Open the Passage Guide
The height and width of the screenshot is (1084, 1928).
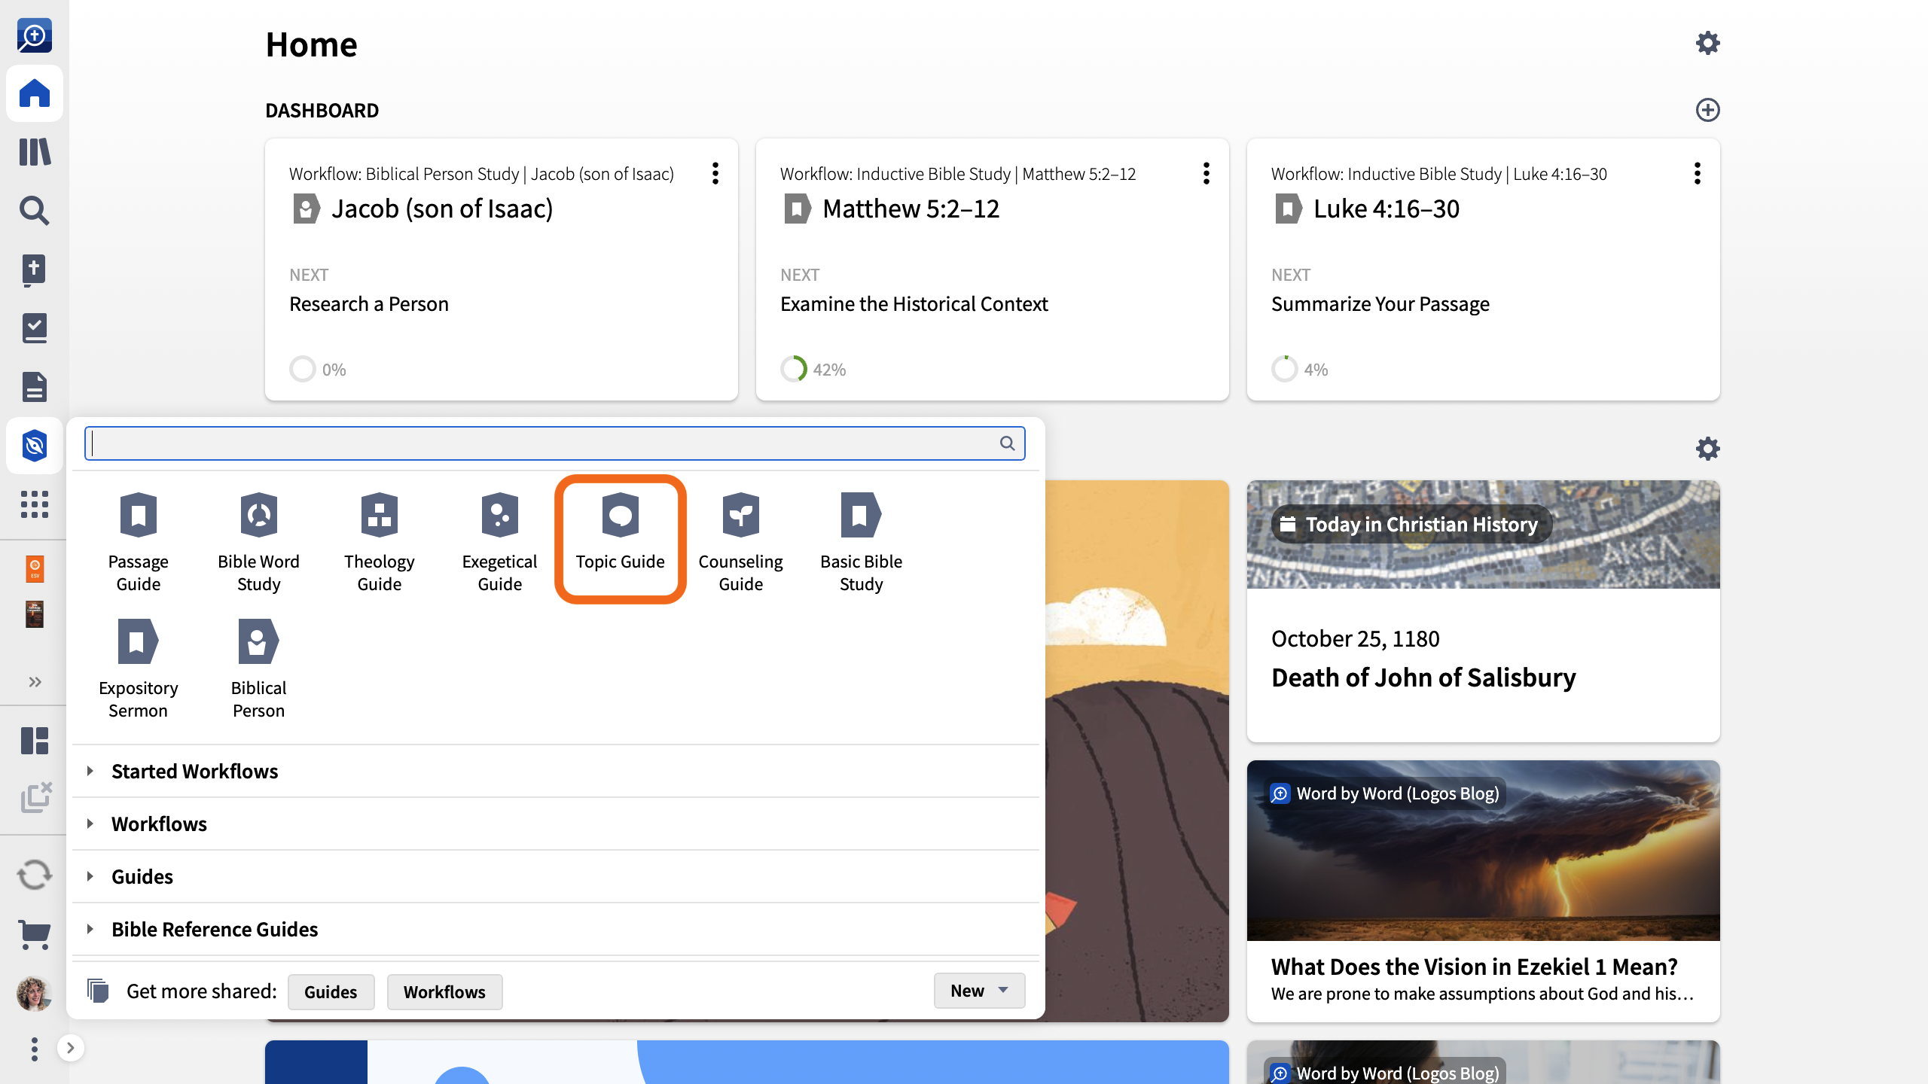tap(139, 542)
